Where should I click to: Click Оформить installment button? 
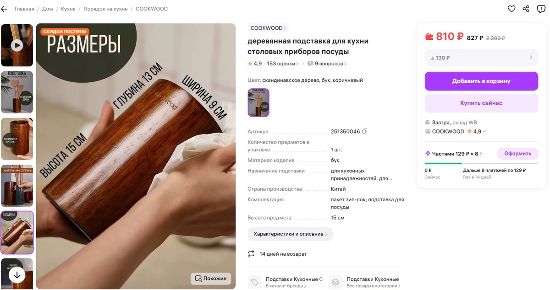pos(517,154)
